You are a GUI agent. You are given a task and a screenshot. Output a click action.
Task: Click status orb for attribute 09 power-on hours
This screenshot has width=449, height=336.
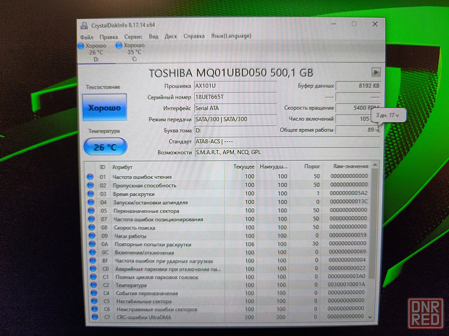91,236
